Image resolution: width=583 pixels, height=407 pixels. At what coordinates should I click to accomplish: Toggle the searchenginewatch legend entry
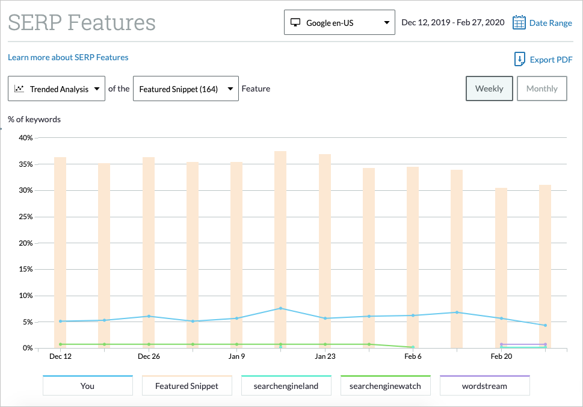(385, 385)
